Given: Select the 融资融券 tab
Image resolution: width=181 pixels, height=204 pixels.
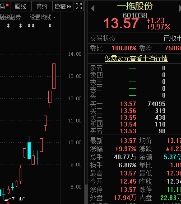Looking at the screenshot, I should tap(10, 18).
